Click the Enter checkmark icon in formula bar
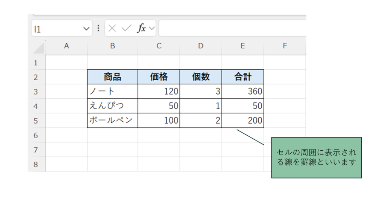The height and width of the screenshot is (217, 385). (x=126, y=28)
